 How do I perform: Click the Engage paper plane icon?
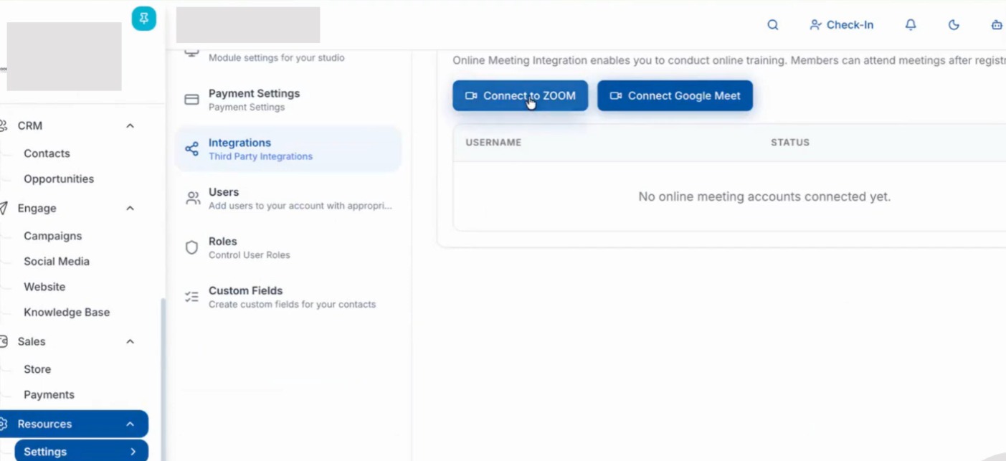(4, 208)
